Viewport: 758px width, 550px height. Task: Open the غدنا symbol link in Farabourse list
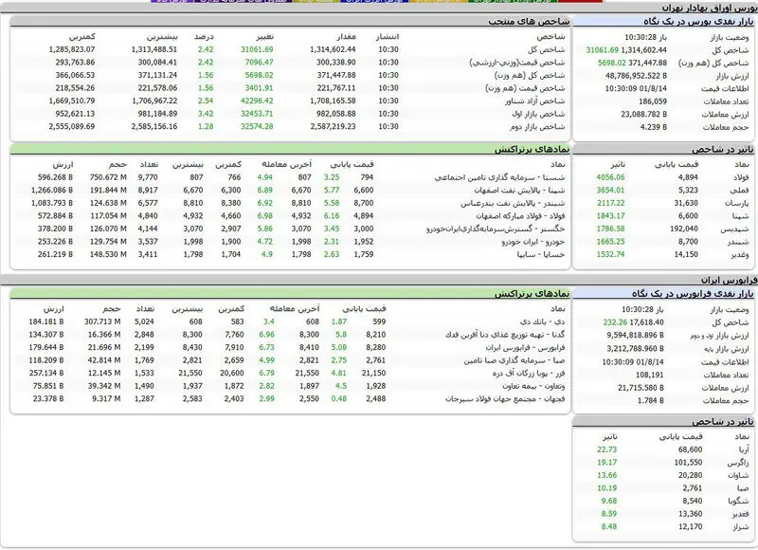pos(505,335)
